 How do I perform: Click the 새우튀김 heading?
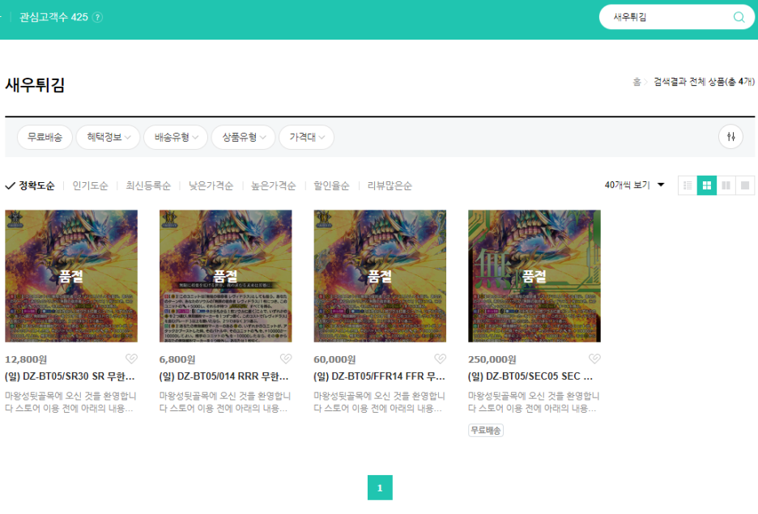(x=35, y=85)
